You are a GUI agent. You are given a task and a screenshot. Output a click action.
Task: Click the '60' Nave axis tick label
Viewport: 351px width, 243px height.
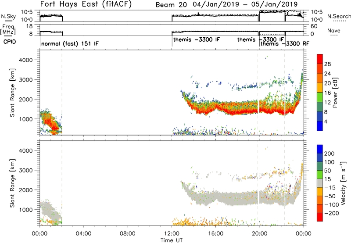pos(314,26)
